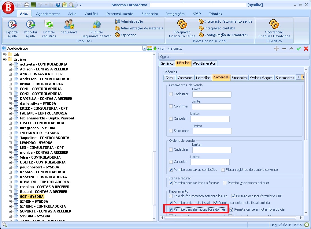
Task: Enable Cadastrar under Orçamentos de venda
Action: tap(171, 94)
